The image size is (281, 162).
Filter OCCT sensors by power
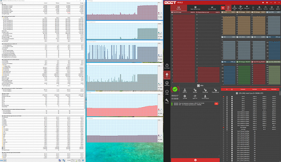click(x=247, y=8)
